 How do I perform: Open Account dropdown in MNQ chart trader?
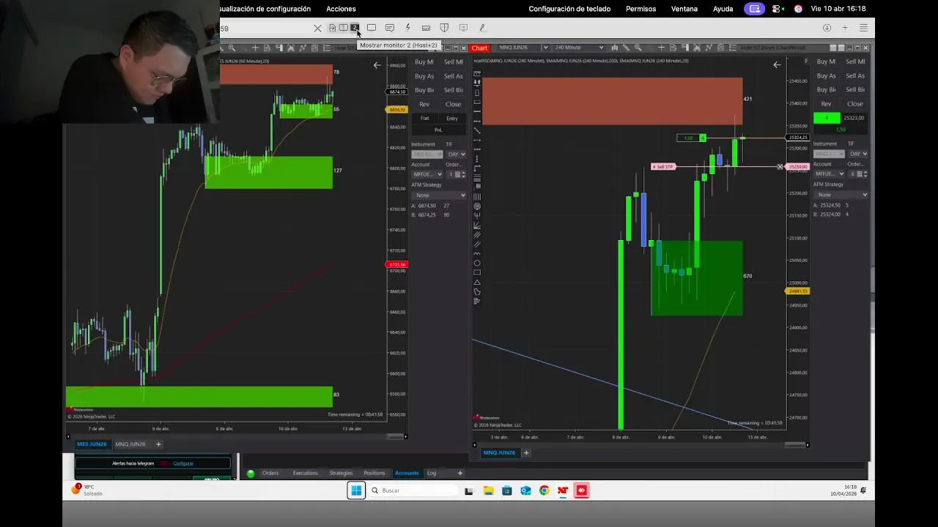(x=830, y=173)
